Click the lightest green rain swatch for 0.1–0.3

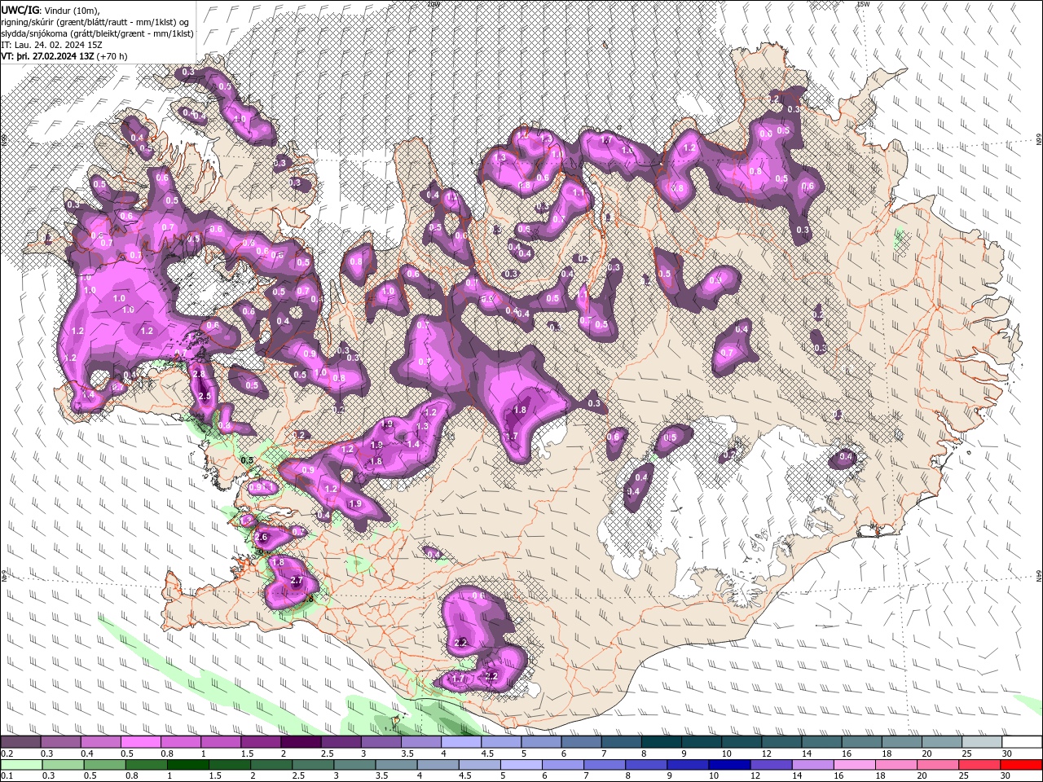(21, 764)
